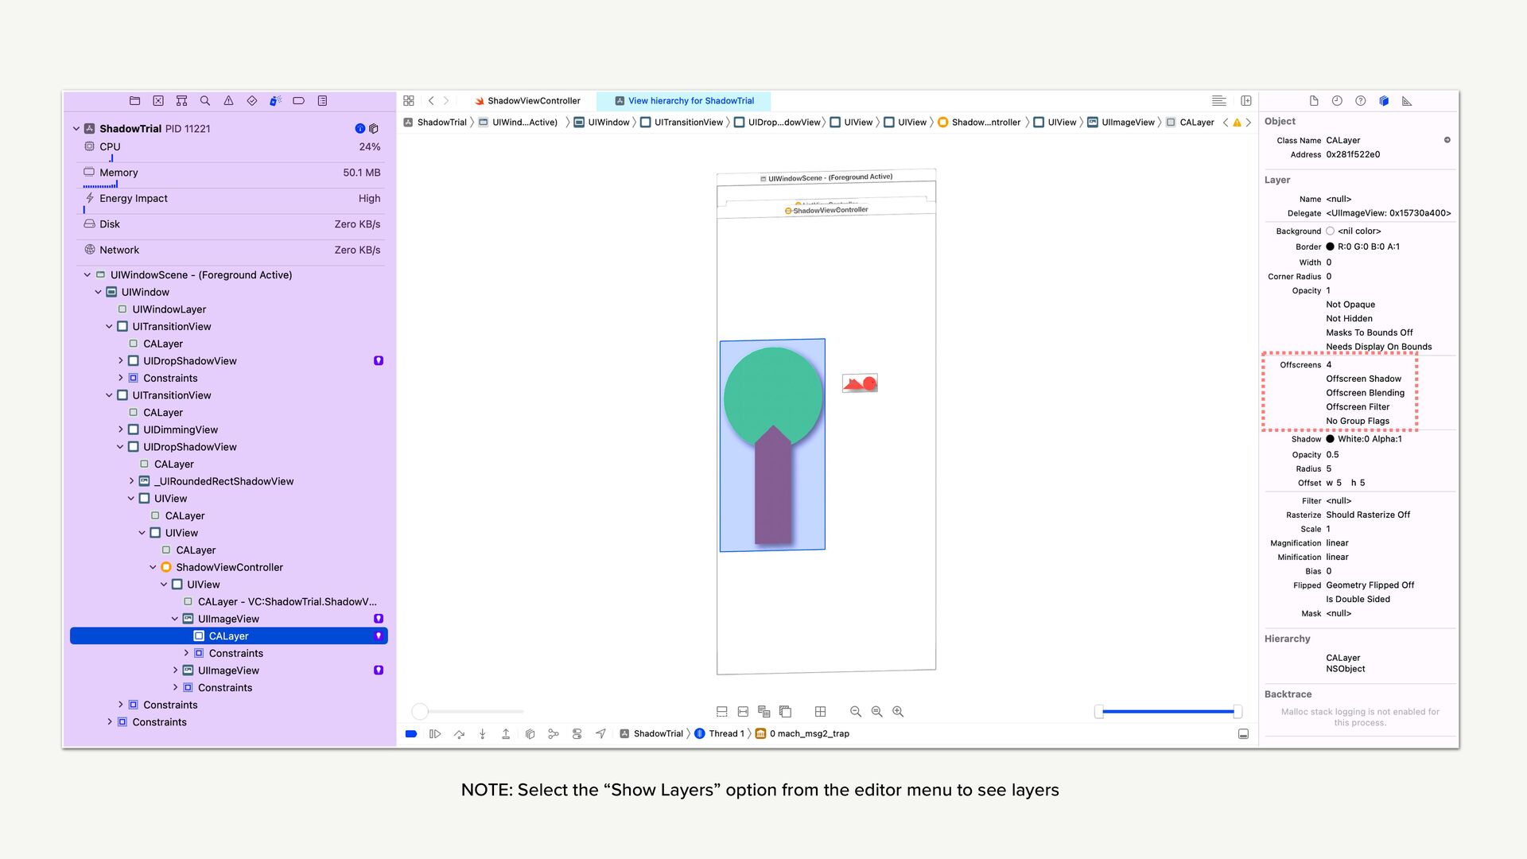Open the Report navigator icon

pos(322,101)
